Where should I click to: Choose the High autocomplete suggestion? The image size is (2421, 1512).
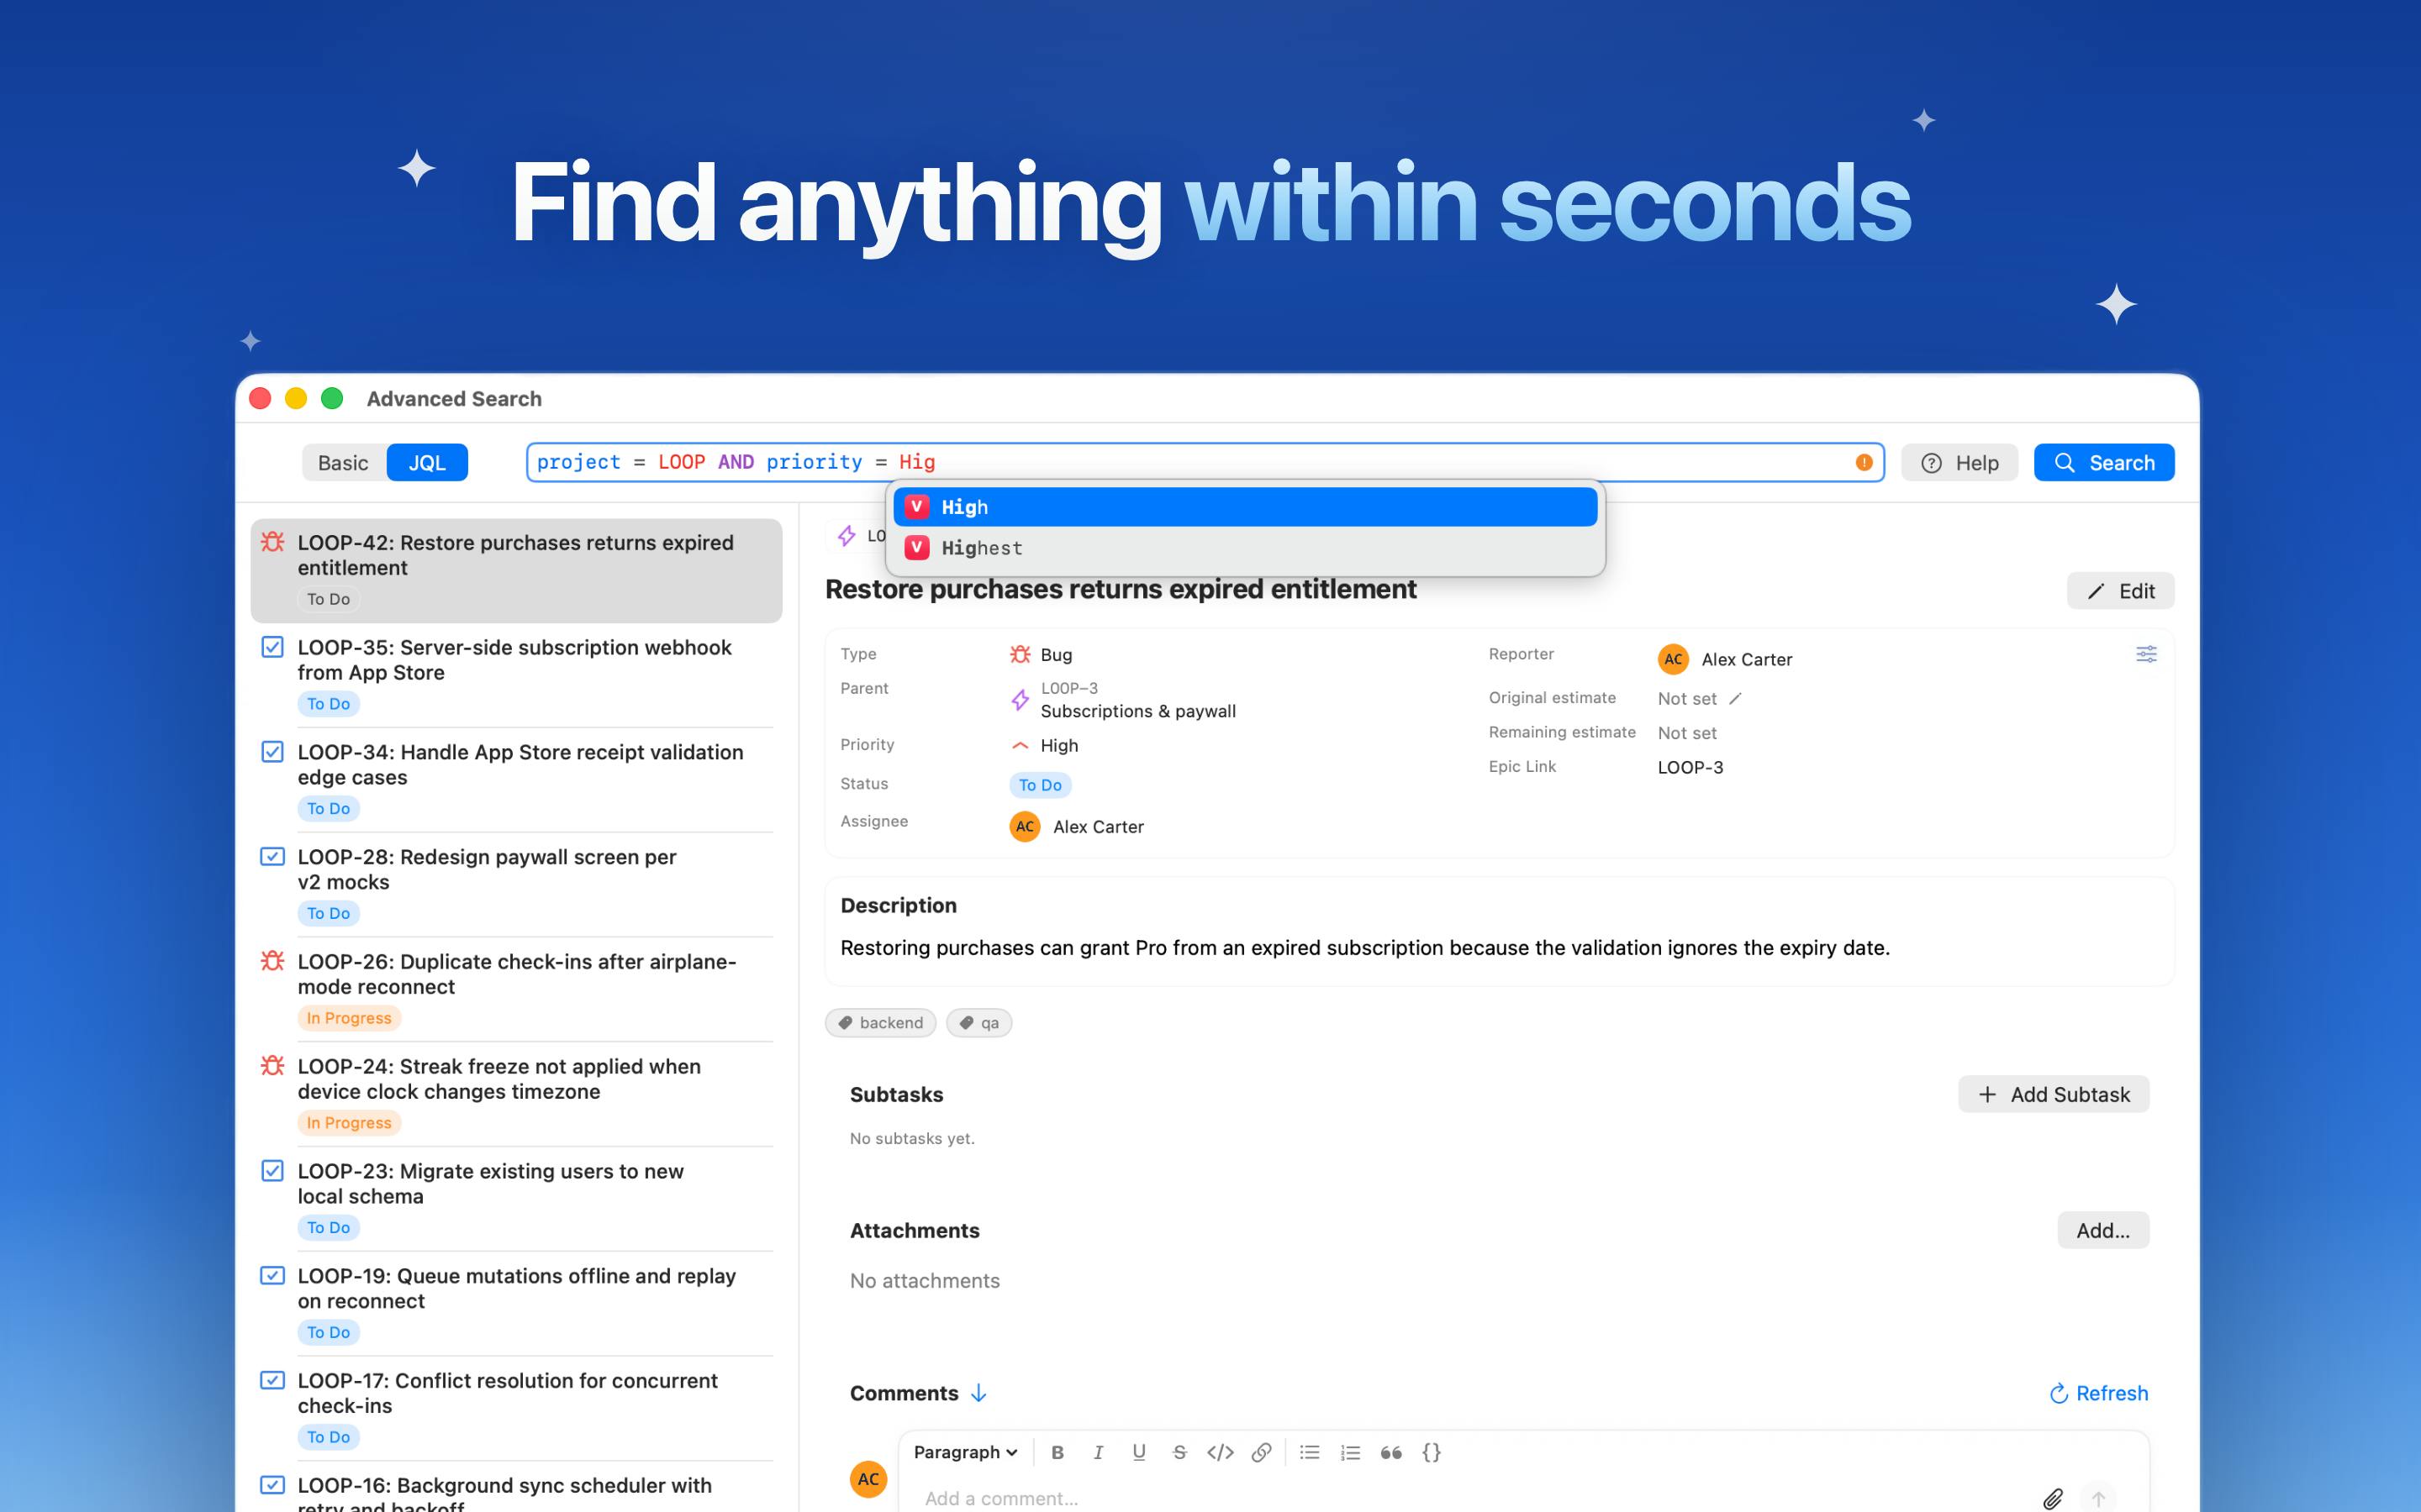coord(1244,507)
